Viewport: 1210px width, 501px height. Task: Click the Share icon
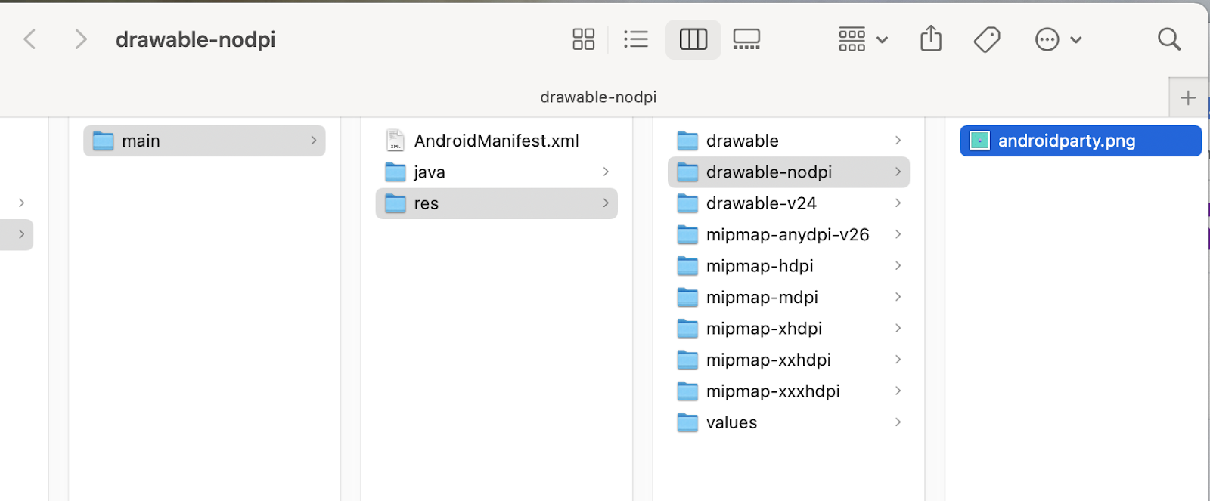[931, 39]
